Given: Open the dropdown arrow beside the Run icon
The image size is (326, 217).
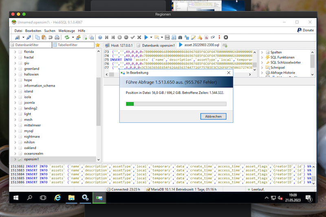Looking at the screenshot, I should point(151,37).
